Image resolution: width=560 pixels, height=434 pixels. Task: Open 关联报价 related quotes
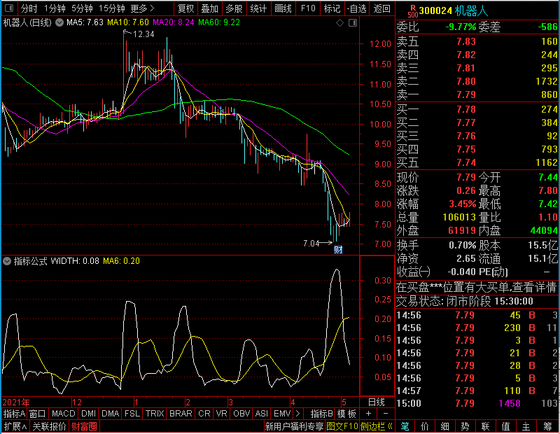coord(49,426)
